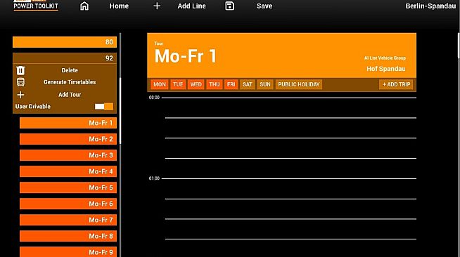Select the Mo-Fr 6 tour

point(68,204)
